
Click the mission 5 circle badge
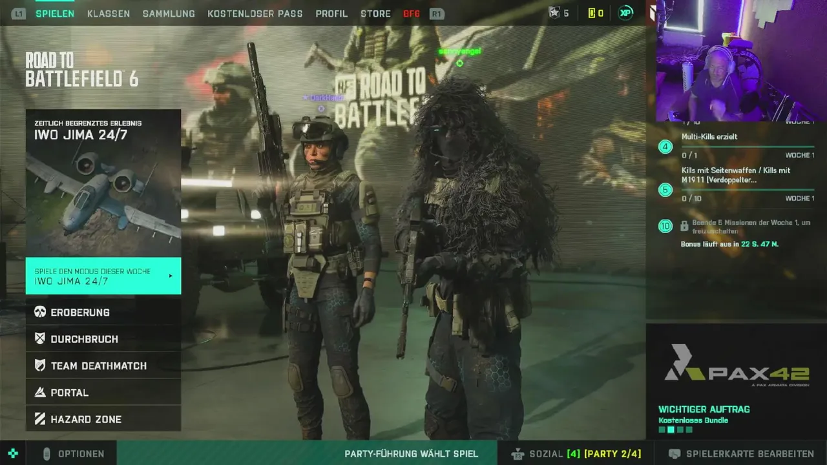(665, 190)
